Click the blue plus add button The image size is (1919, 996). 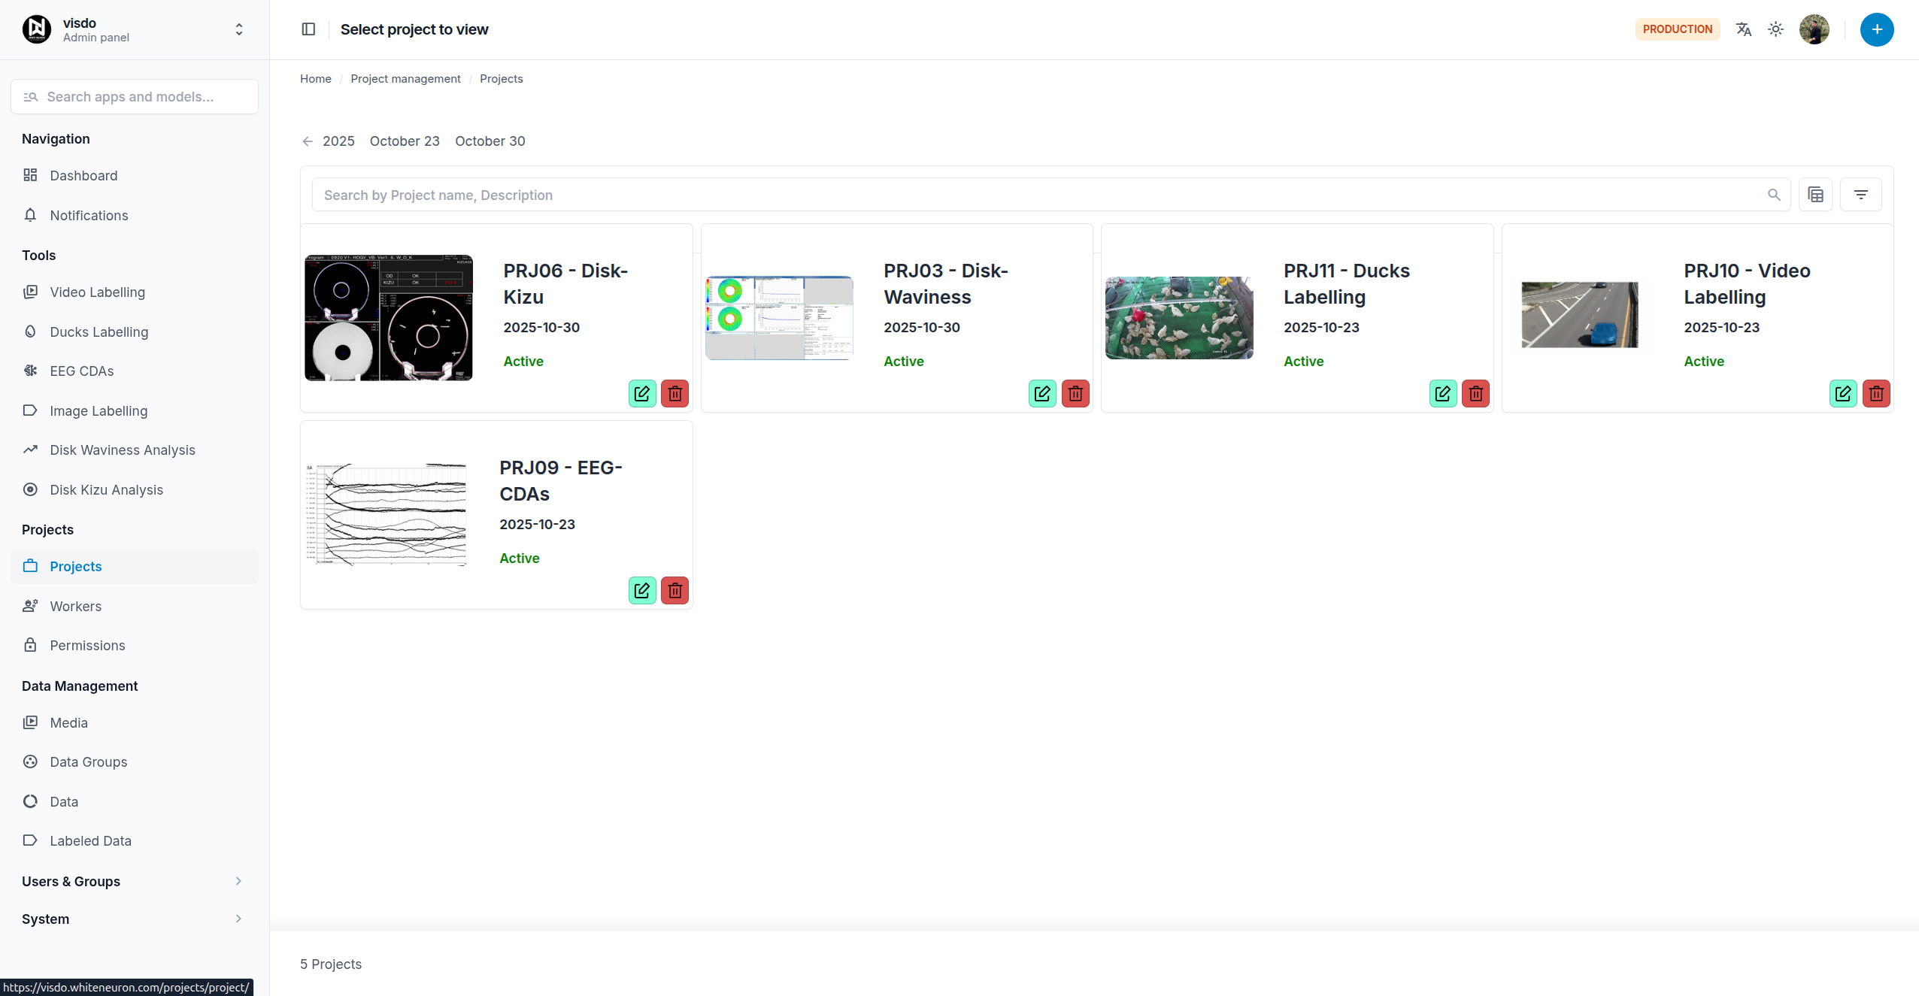pos(1876,29)
